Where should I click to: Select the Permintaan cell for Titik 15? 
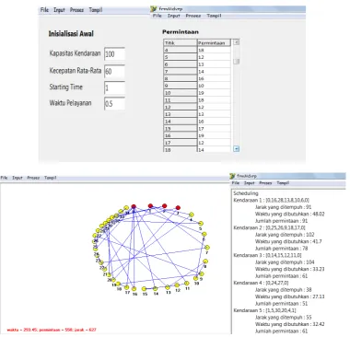[x=214, y=129]
